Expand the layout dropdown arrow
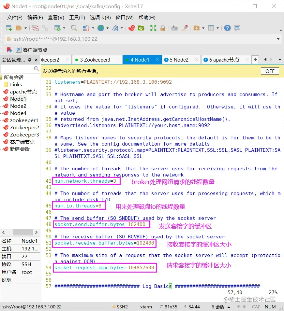The width and height of the screenshot is (284, 311). pyautogui.click(x=218, y=28)
